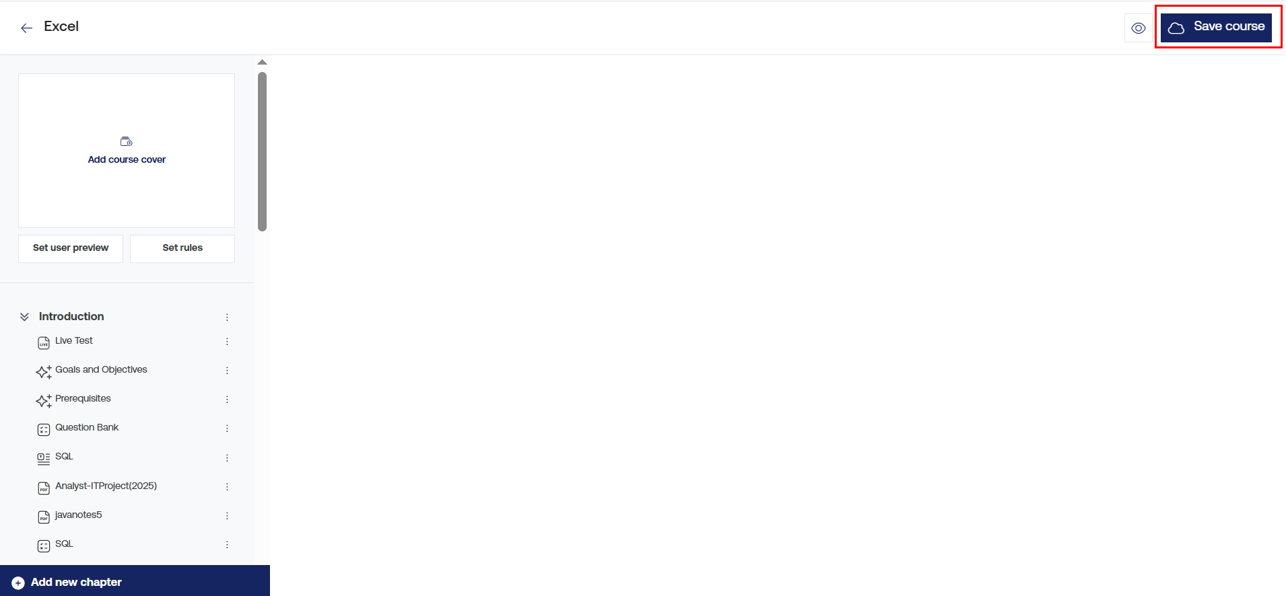The height and width of the screenshot is (596, 1286).
Task: Open the javanotes5 PDF item
Action: 78,515
